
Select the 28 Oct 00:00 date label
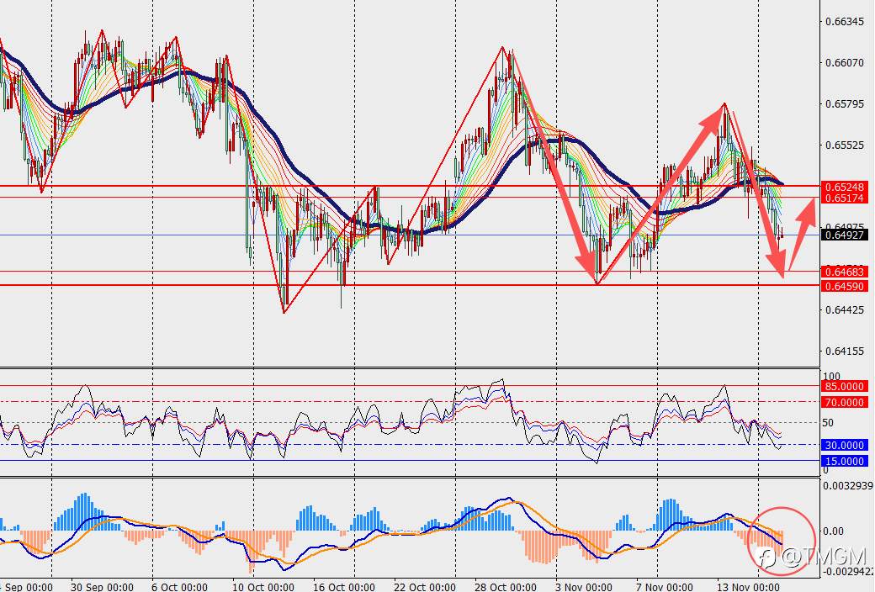[x=506, y=587]
